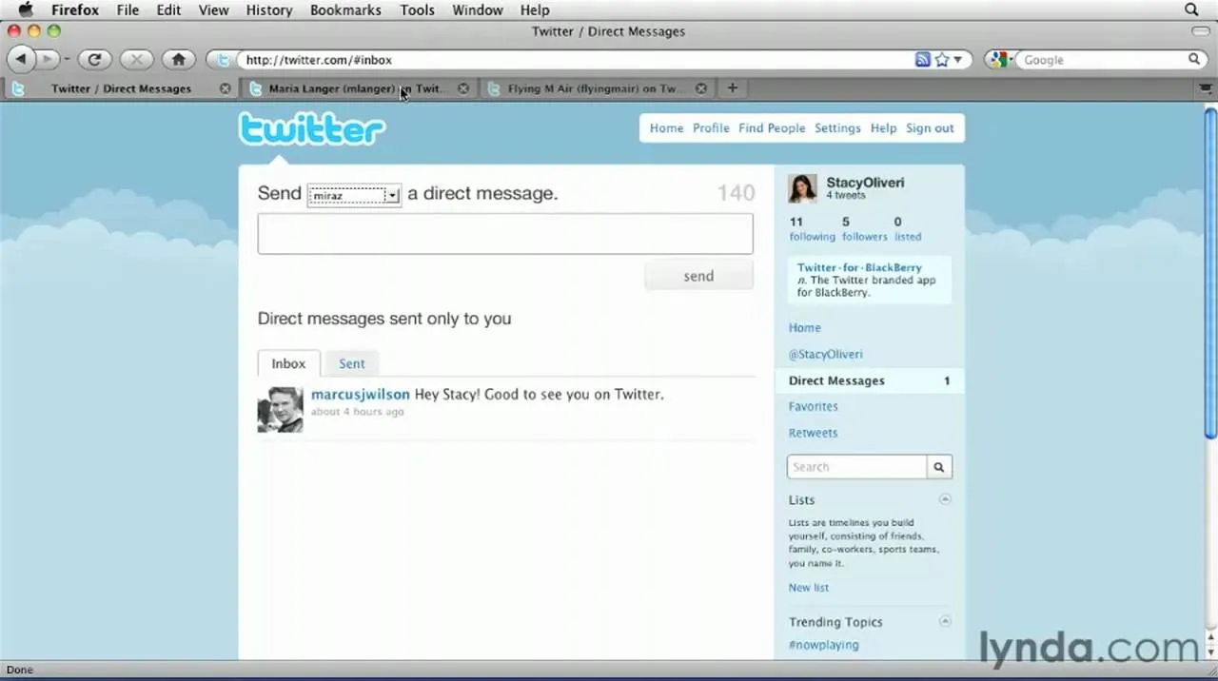The width and height of the screenshot is (1218, 681).
Task: Click the browser URL address field
Action: tap(576, 59)
